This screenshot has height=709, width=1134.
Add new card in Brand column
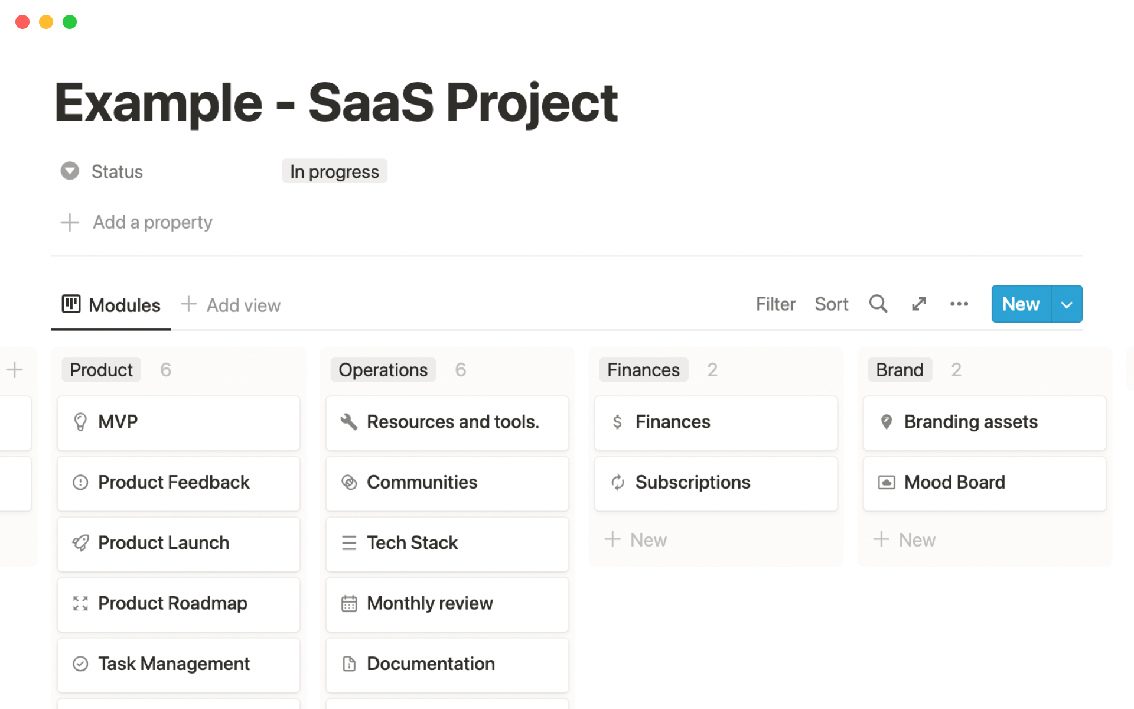click(x=905, y=539)
